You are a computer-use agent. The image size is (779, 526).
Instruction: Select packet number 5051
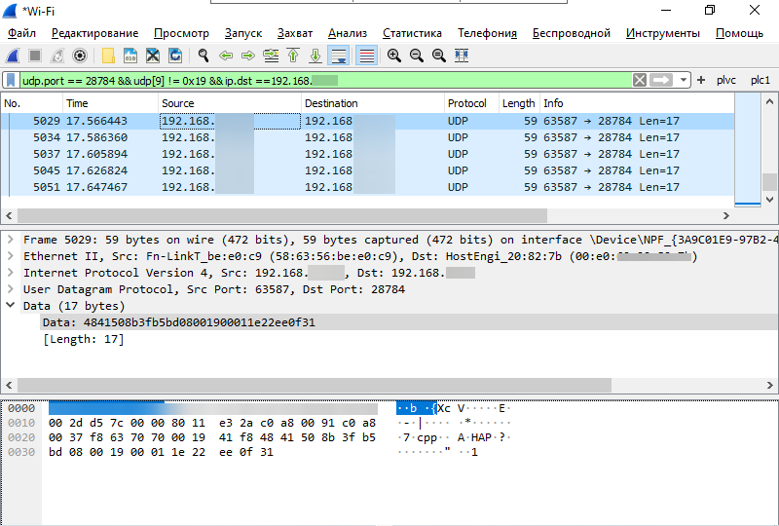coord(368,187)
